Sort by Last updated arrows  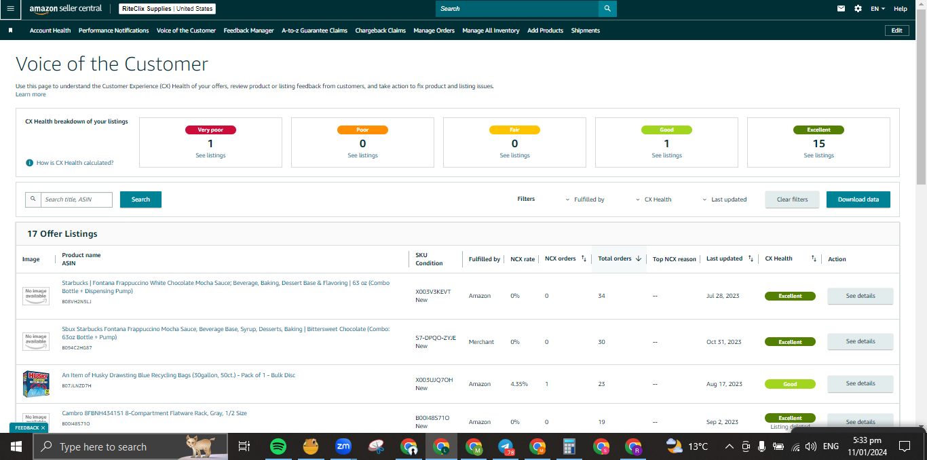pos(751,258)
